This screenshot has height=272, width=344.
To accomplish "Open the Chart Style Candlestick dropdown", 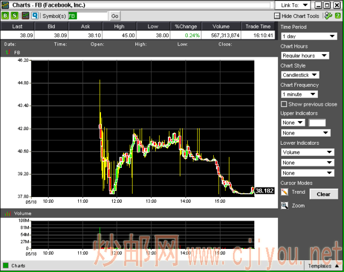I will (x=300, y=75).
